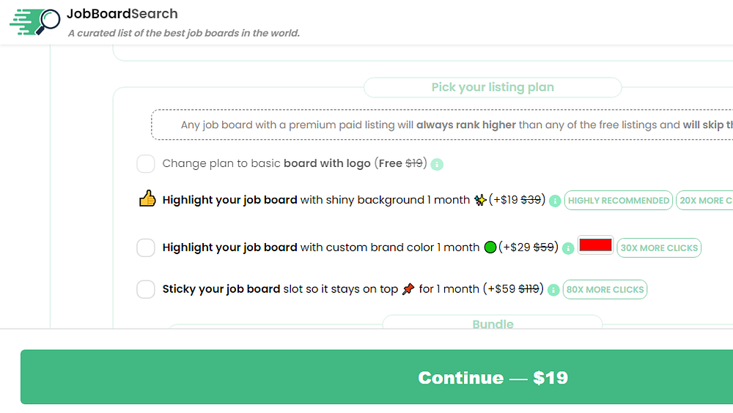The height and width of the screenshot is (413, 733).
Task: Click the info icon beside basic board plan
Action: (x=438, y=164)
